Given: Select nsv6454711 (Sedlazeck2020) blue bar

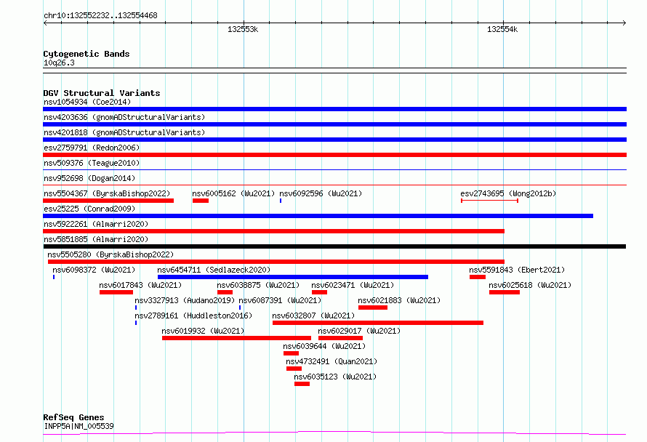Looking at the screenshot, I should pos(292,277).
